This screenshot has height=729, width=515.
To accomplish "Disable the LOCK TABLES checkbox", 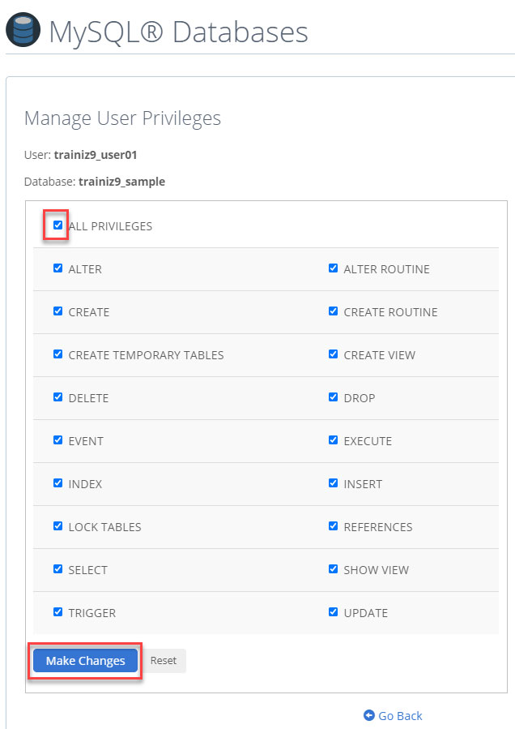I will coord(57,525).
